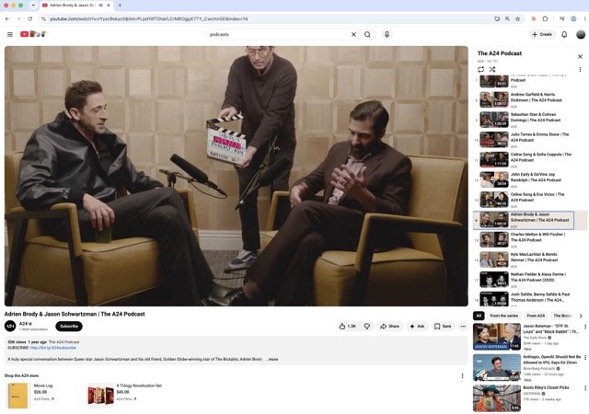Toggle shuffle playlist
589x414 pixels.
coord(492,70)
